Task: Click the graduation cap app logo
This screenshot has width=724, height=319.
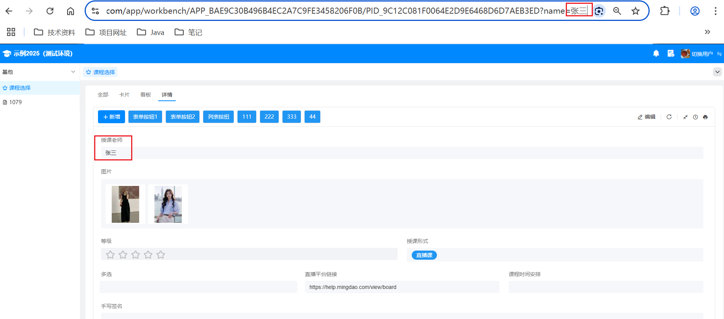Action: (7, 54)
